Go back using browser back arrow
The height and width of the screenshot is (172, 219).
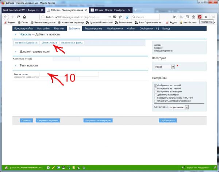(x=6, y=17)
